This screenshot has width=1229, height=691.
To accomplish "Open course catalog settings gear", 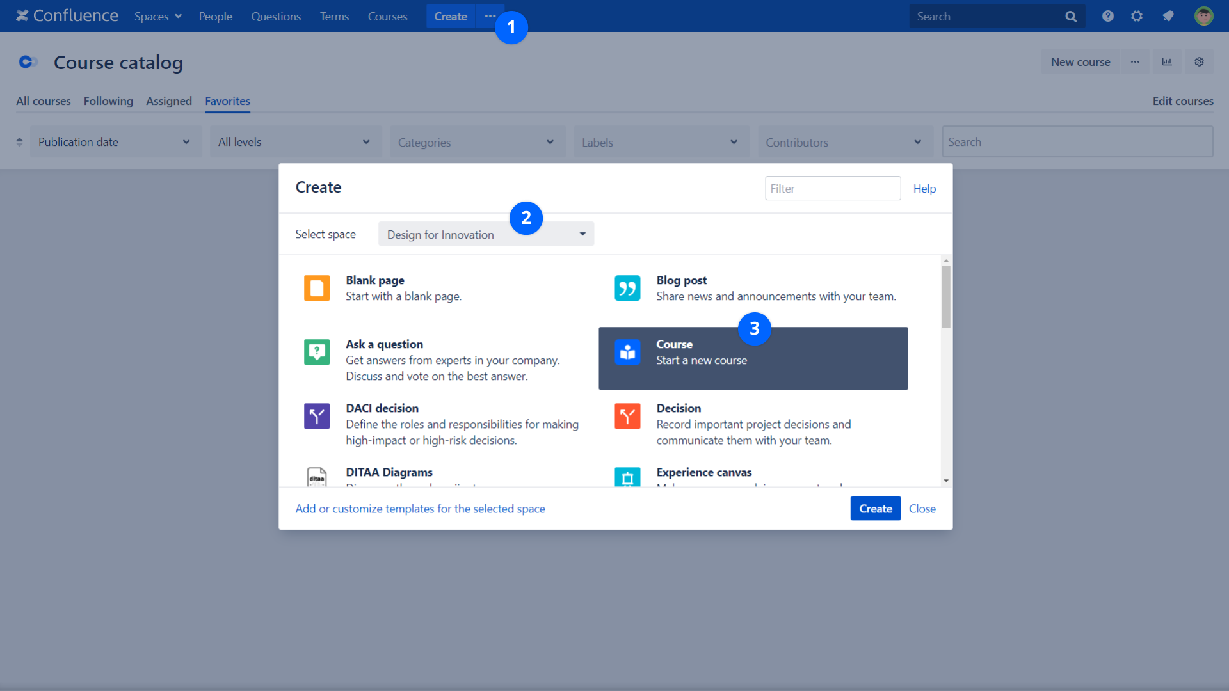I will click(1199, 61).
